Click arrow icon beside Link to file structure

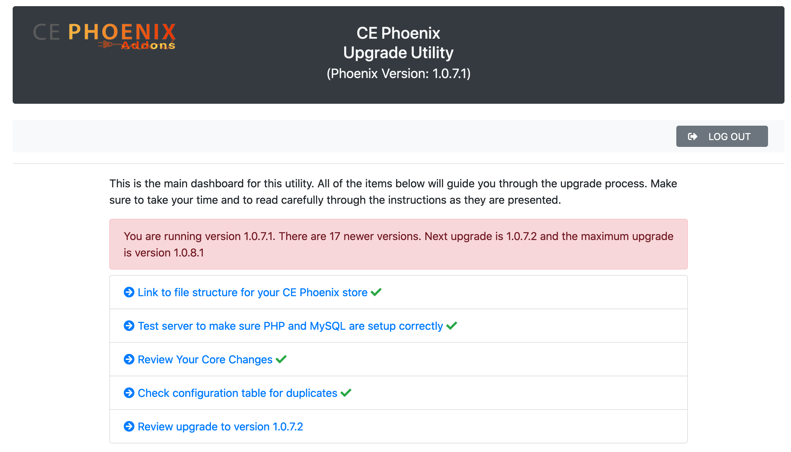[129, 292]
